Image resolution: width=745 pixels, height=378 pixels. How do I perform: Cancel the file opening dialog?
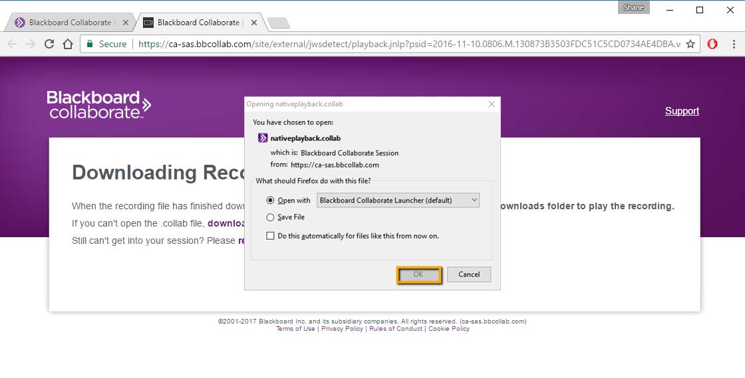pyautogui.click(x=469, y=274)
